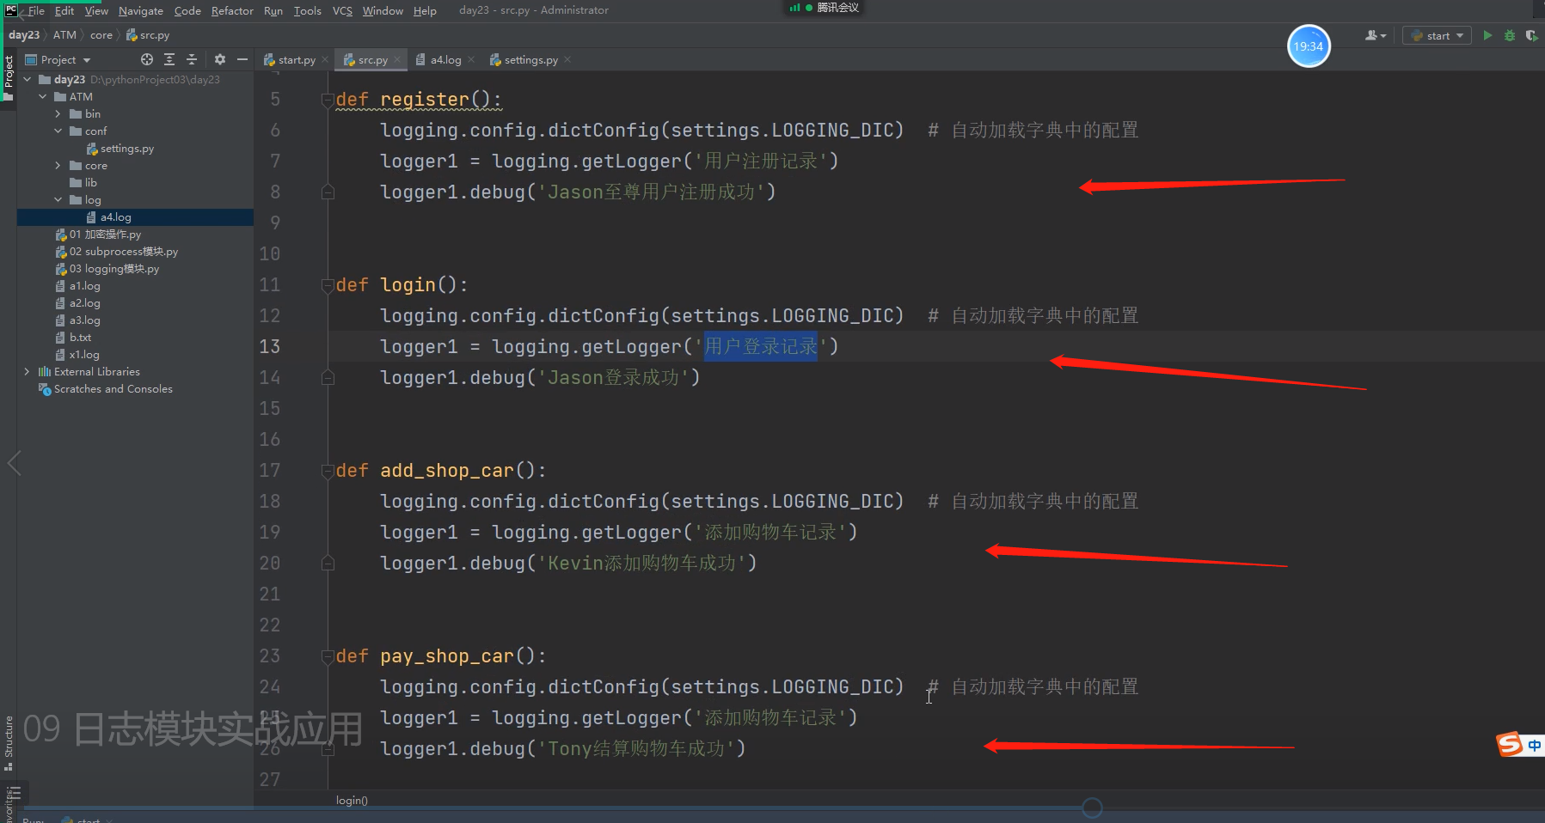The height and width of the screenshot is (823, 1545).
Task: Collapse the ATM folder
Action: [43, 96]
